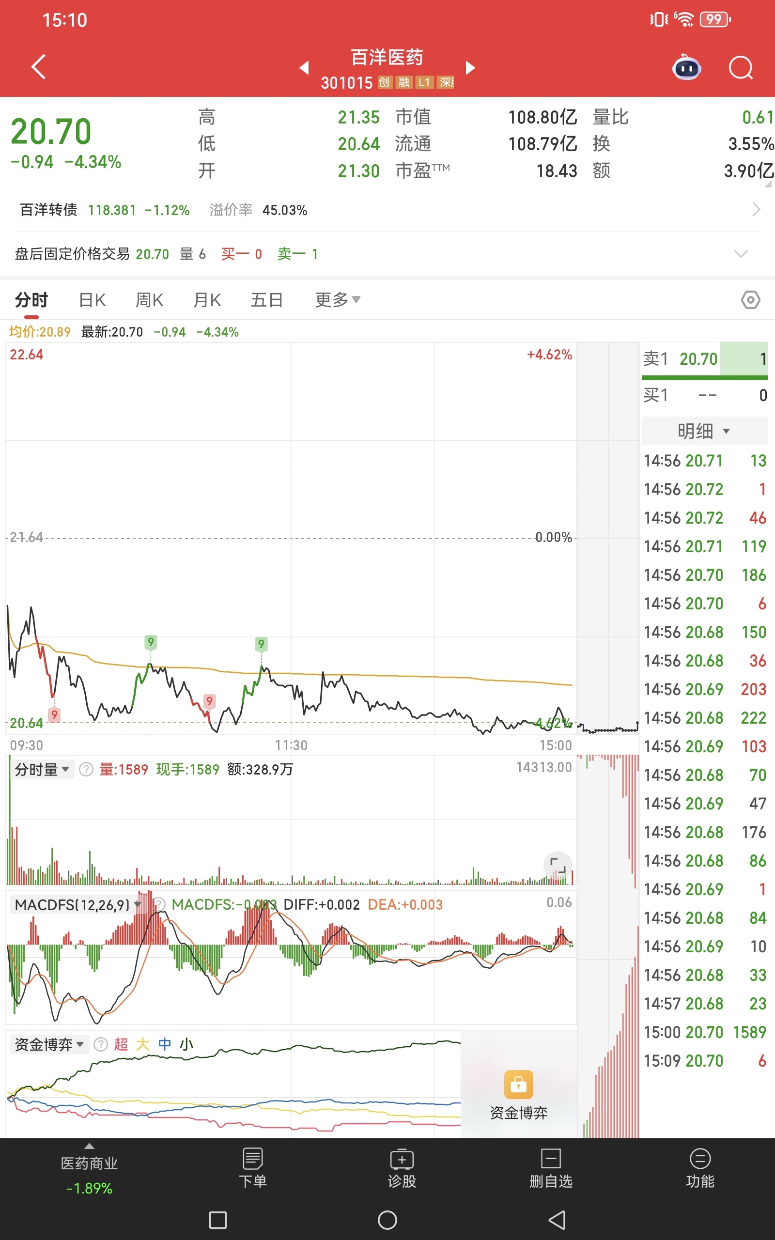Screen dimensions: 775x1240
Task: Open MACDFS(12,26,9) indicator dropdown
Action: coord(77,904)
